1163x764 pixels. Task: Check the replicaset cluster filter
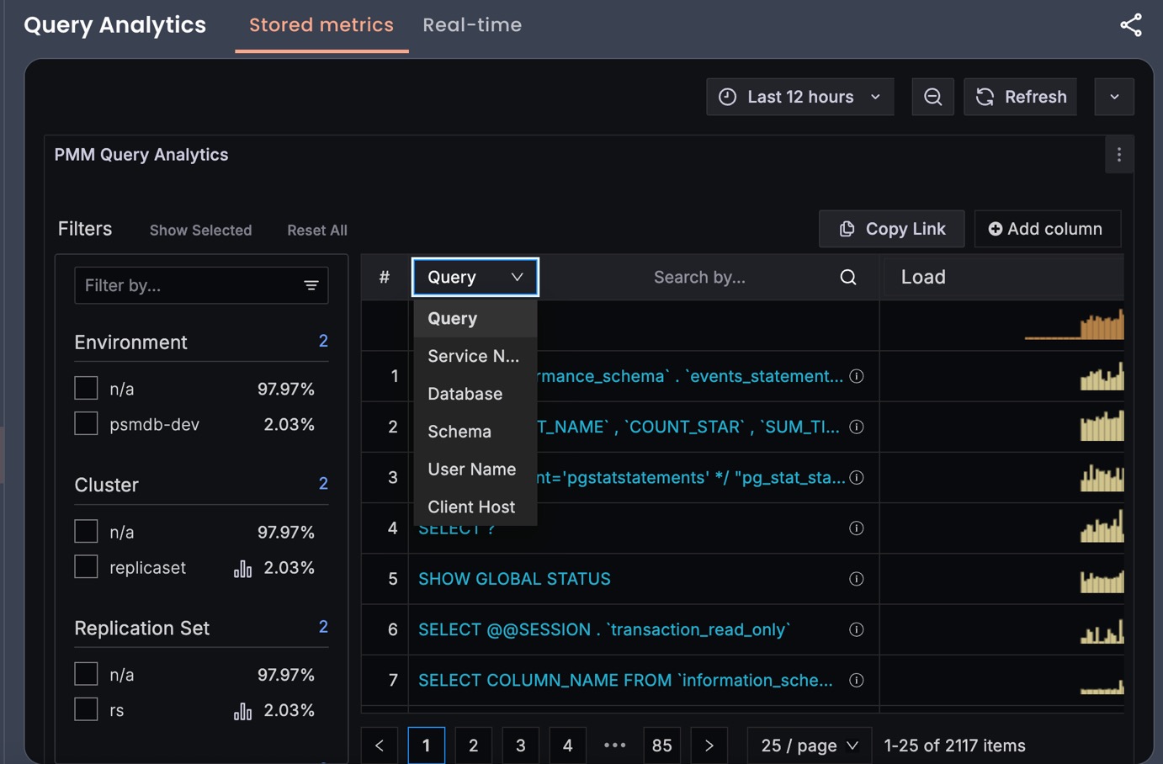(x=86, y=567)
